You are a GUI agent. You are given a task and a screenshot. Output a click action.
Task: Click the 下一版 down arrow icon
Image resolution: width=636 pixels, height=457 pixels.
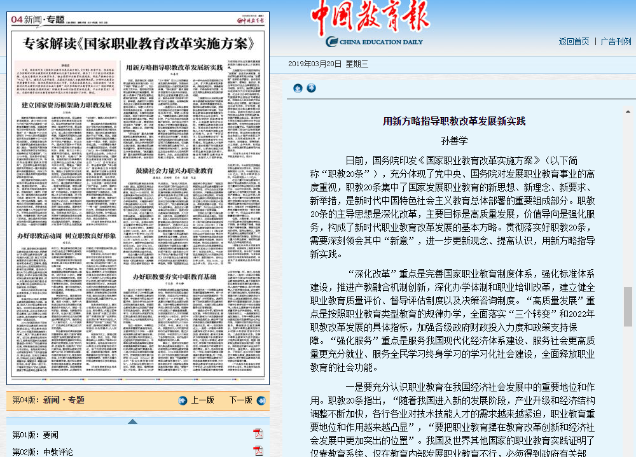261,400
